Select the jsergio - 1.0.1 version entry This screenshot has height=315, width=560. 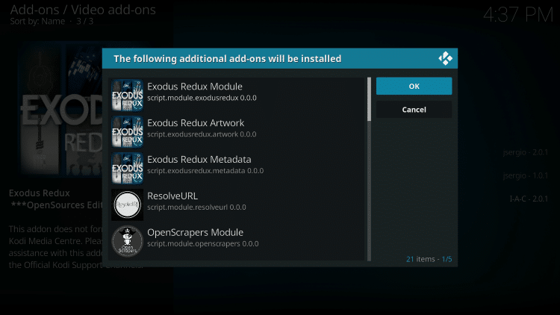pyautogui.click(x=526, y=176)
